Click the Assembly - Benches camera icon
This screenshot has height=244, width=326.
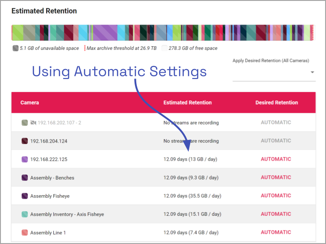(x=25, y=178)
